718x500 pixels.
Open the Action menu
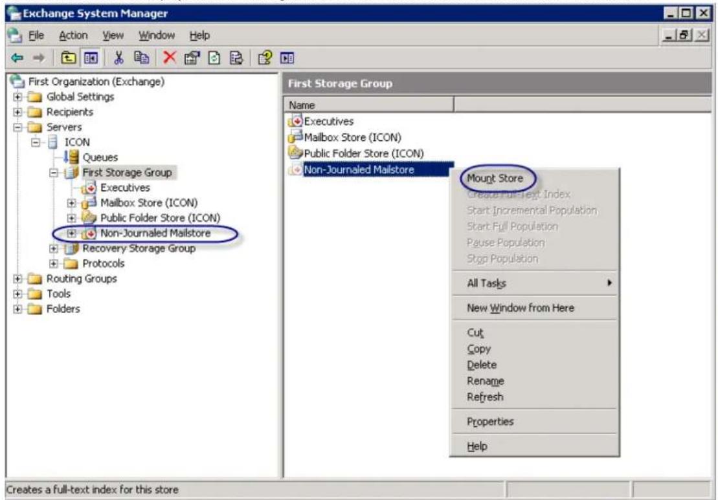pyautogui.click(x=73, y=35)
